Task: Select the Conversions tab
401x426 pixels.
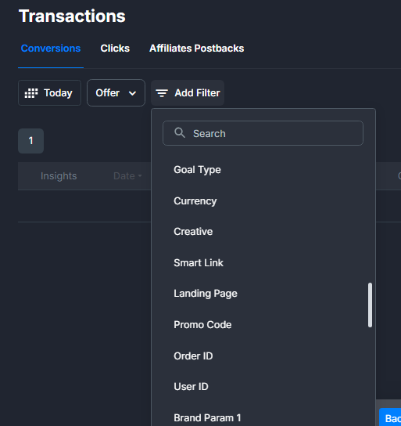Action: click(51, 49)
